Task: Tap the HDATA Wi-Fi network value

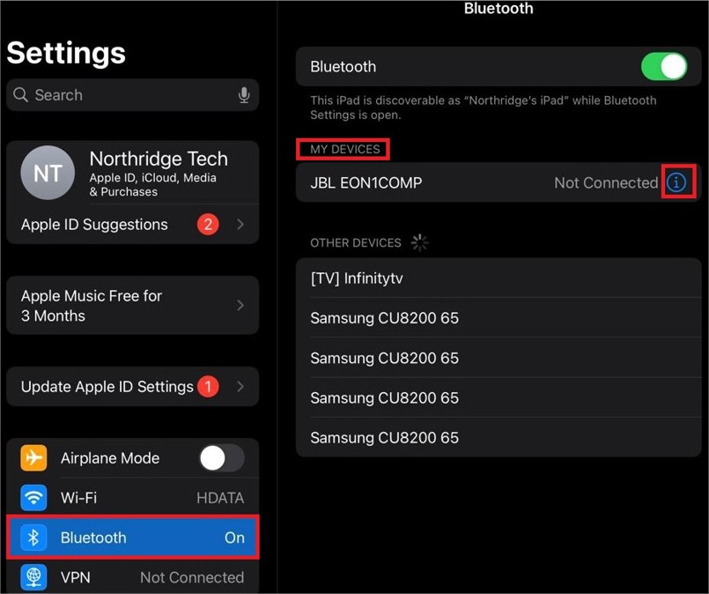Action: (220, 498)
